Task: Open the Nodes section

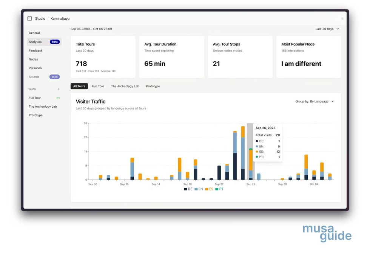Action: tap(33, 59)
